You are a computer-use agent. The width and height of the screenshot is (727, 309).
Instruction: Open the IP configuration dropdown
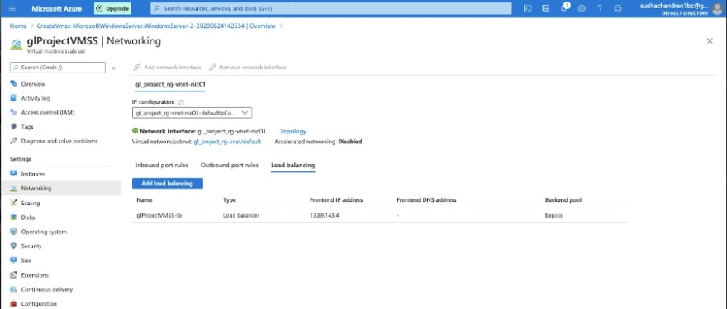pyautogui.click(x=192, y=112)
